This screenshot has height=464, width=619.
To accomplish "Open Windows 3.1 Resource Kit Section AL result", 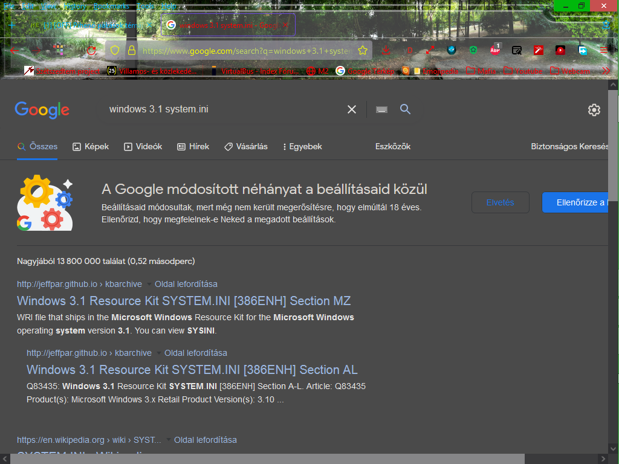I will click(x=192, y=370).
